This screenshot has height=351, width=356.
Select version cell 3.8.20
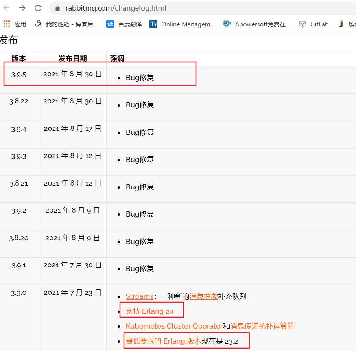(x=19, y=238)
